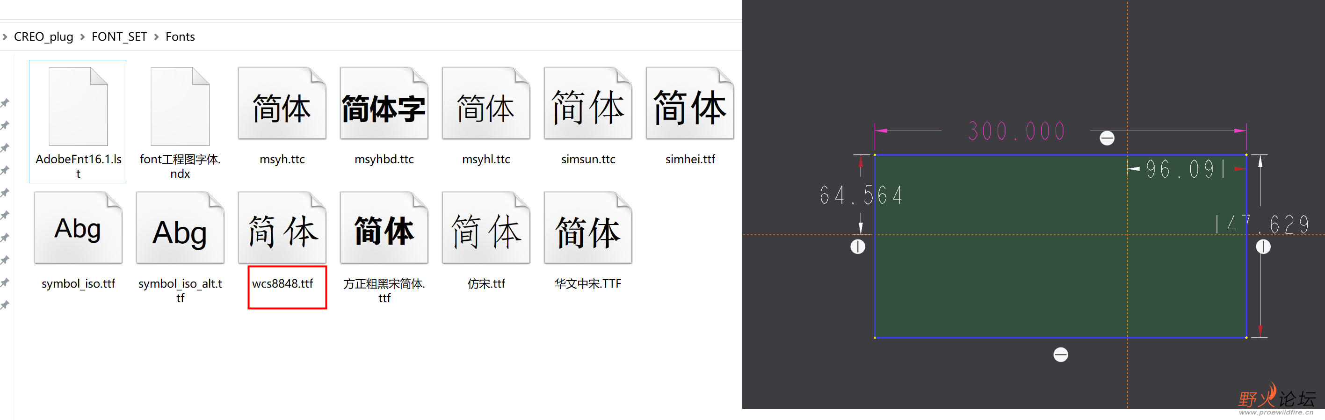Click the Fonts breadcrumb segment
Screen dimensions: 1325x420
pyautogui.click(x=180, y=36)
